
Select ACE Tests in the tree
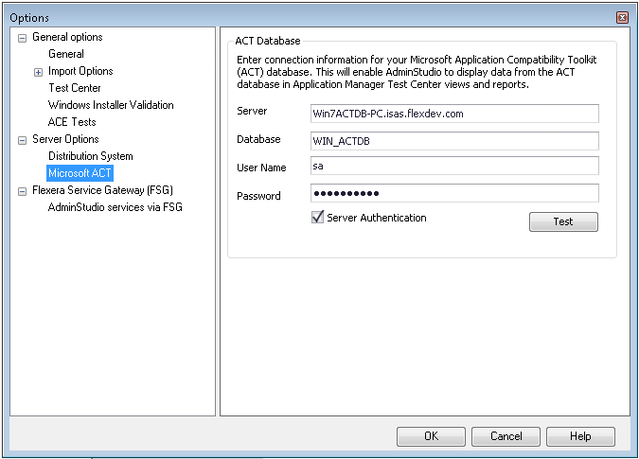(72, 122)
